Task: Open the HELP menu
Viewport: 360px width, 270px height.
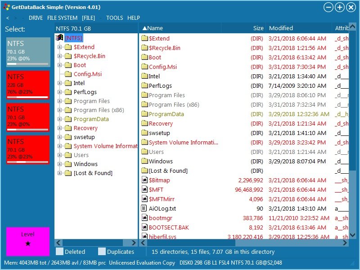Action: [x=134, y=18]
